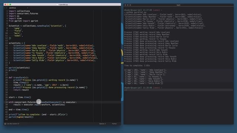Click 'pprint(scientists)' on line 24
Image resolution: width=237 pixels, height=133 pixels.
(x=19, y=68)
